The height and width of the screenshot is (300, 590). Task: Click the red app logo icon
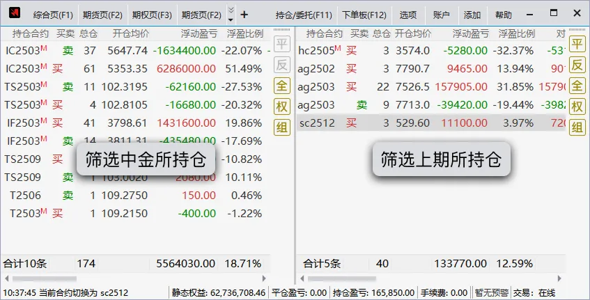pyautogui.click(x=15, y=13)
